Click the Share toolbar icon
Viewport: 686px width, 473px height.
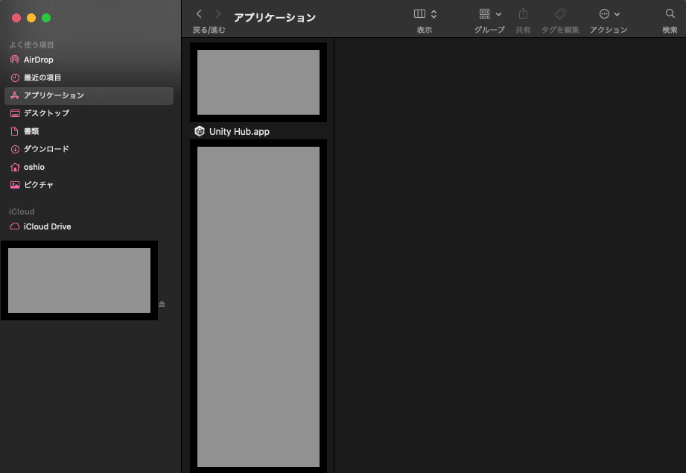pyautogui.click(x=523, y=14)
